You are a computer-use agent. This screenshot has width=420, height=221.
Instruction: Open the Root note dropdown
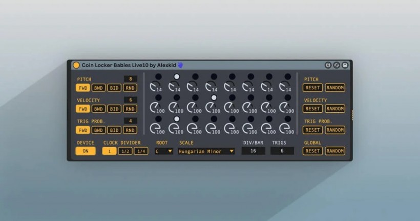pos(164,151)
